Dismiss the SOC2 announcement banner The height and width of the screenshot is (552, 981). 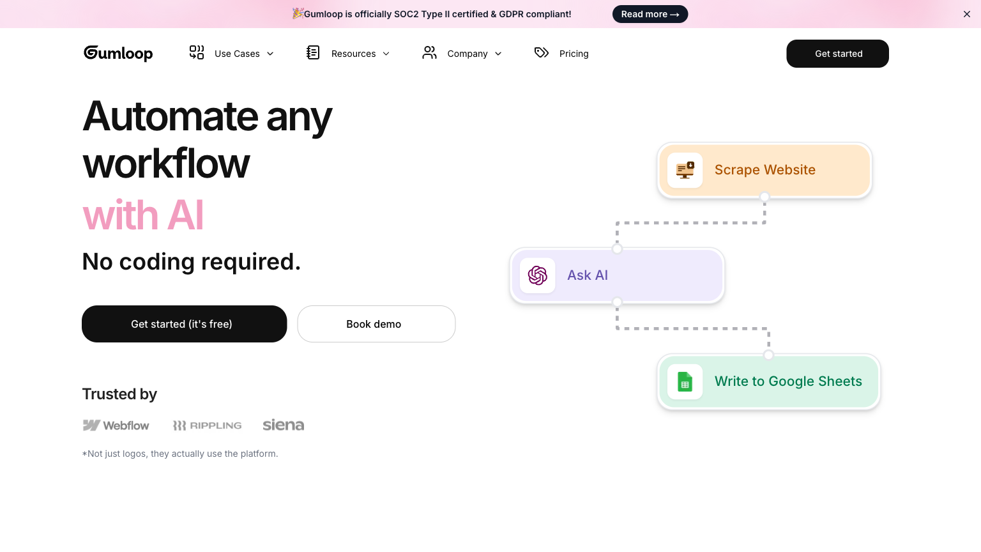(966, 14)
